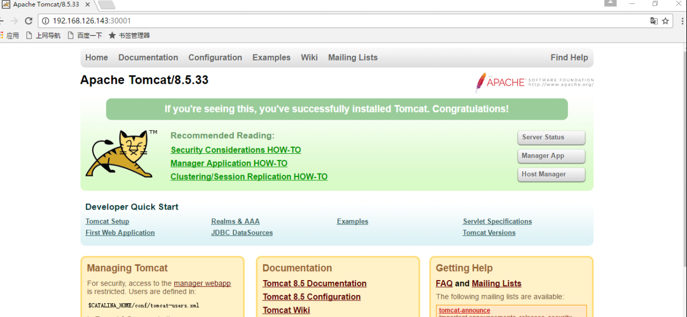Image resolution: width=687 pixels, height=317 pixels.
Task: Go forward with the browser arrow
Action: (x=14, y=21)
